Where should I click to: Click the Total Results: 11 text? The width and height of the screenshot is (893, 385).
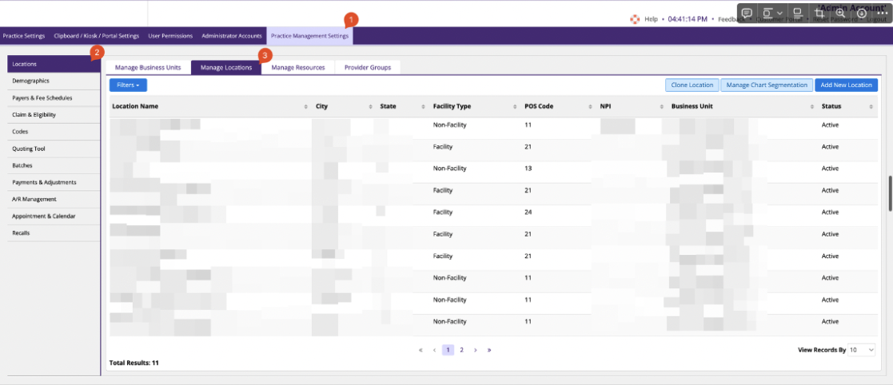(x=134, y=363)
